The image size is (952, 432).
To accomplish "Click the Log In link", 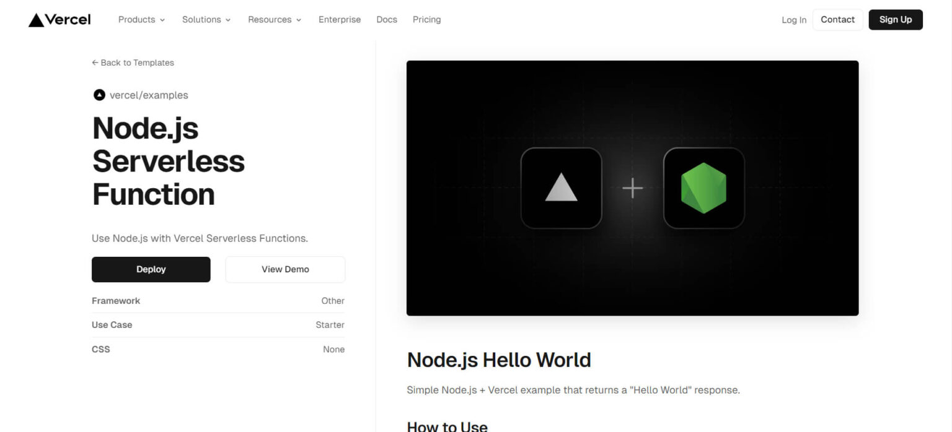I will coord(793,20).
